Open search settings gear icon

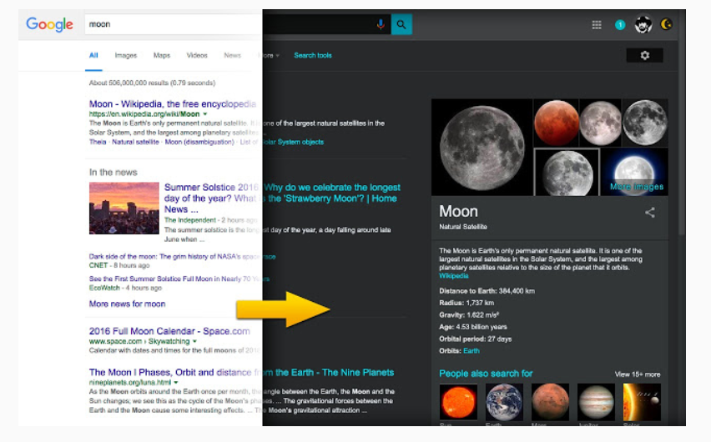tap(644, 55)
